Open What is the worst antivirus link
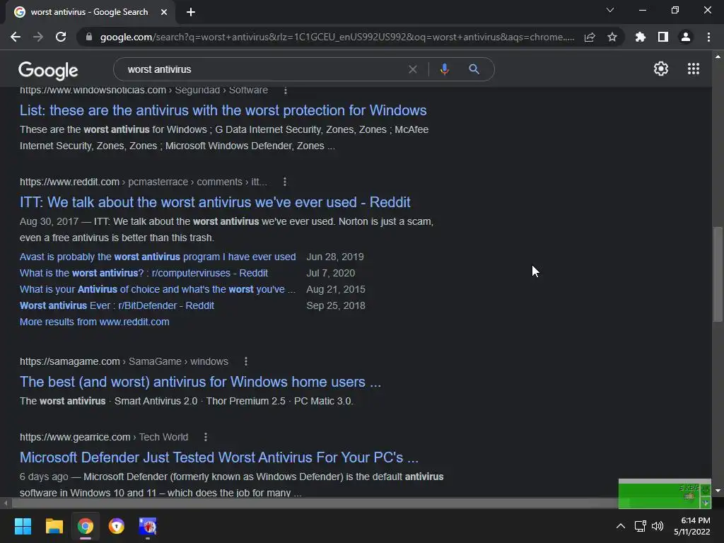Image resolution: width=724 pixels, height=543 pixels. (x=144, y=273)
